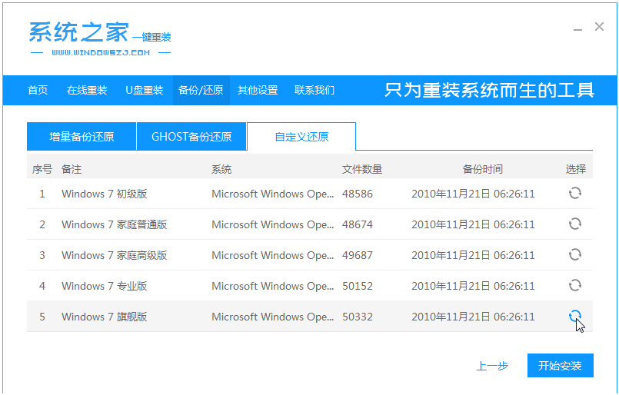
Task: Click restore icon for Windows 7 初级版
Action: pos(574,194)
